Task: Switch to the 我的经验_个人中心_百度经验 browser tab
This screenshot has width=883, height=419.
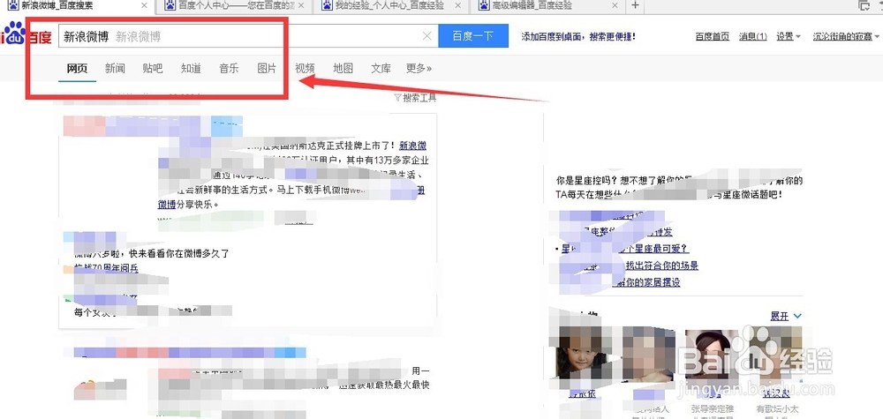Action: coord(393,5)
